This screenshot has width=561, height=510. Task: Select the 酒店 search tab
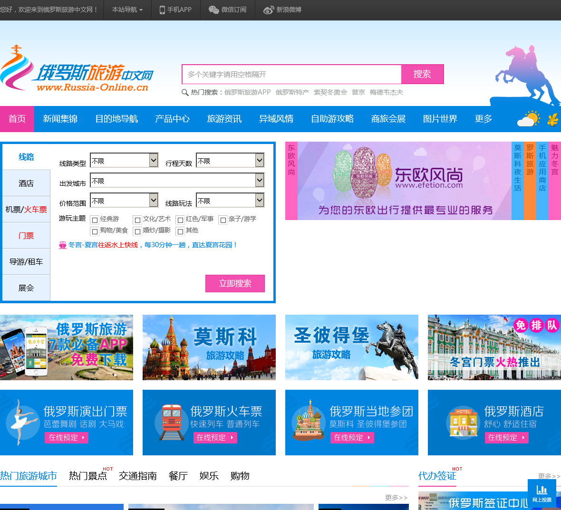tap(26, 183)
